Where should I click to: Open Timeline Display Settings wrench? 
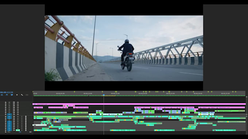[x=22, y=95]
